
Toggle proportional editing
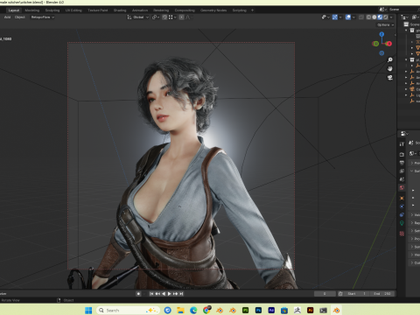pyautogui.click(x=181, y=17)
